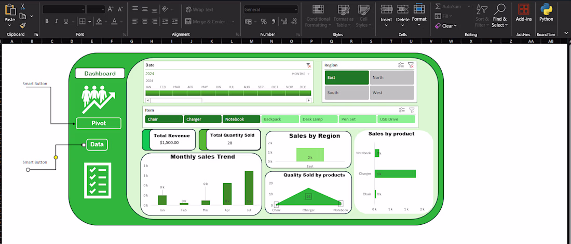Click the Align Left icon

[x=135, y=21]
